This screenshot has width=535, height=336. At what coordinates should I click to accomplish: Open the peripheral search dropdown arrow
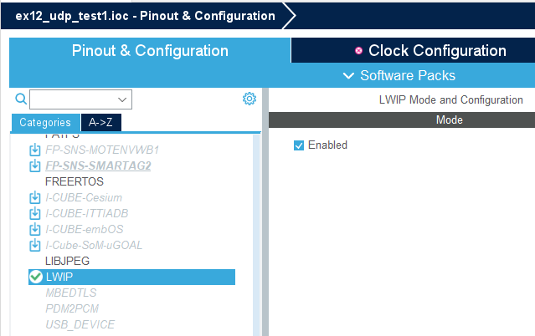[x=122, y=99]
